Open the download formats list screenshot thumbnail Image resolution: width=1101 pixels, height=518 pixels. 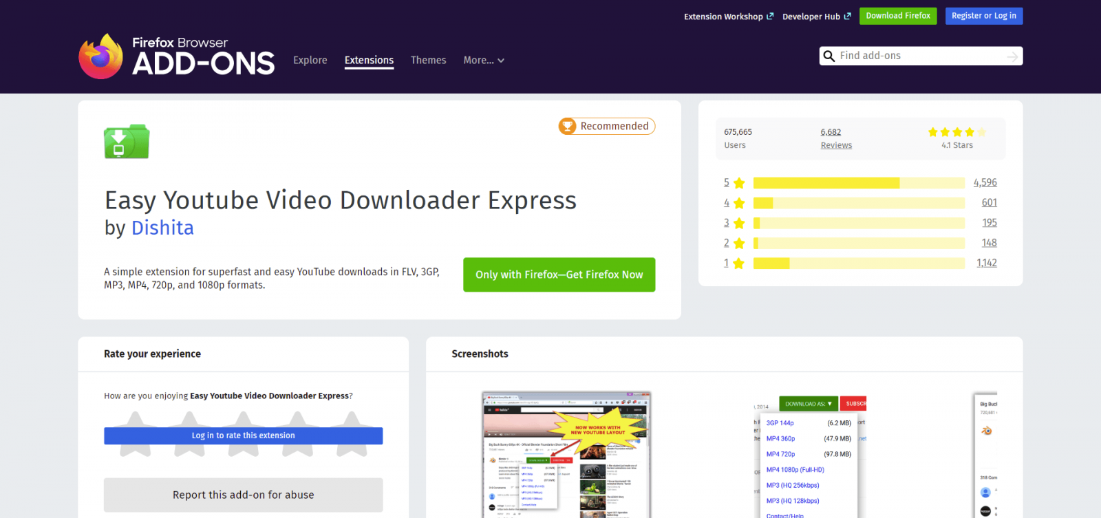click(810, 457)
